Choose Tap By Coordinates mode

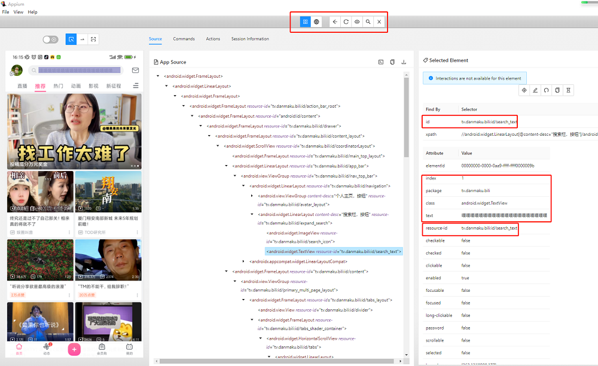[x=93, y=39]
